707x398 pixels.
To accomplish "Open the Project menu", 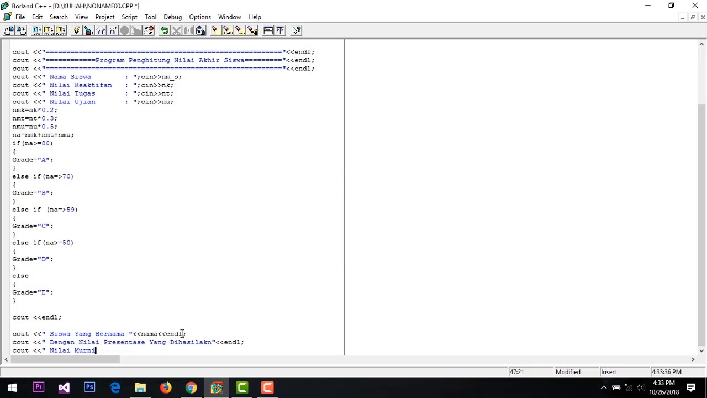I will click(x=104, y=17).
